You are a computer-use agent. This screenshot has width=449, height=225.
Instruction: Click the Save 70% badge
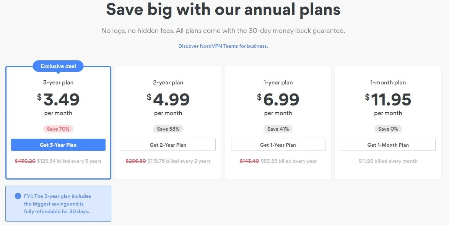pos(58,129)
